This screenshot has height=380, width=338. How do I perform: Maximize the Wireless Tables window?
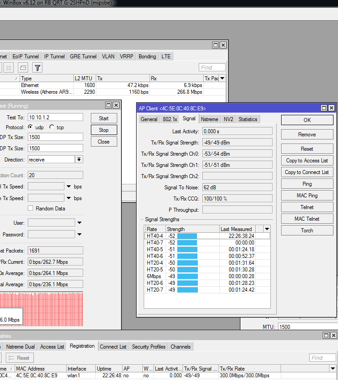(x=325, y=336)
